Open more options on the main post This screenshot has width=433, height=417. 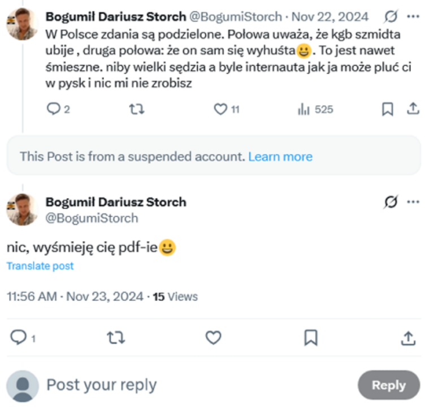tap(413, 202)
